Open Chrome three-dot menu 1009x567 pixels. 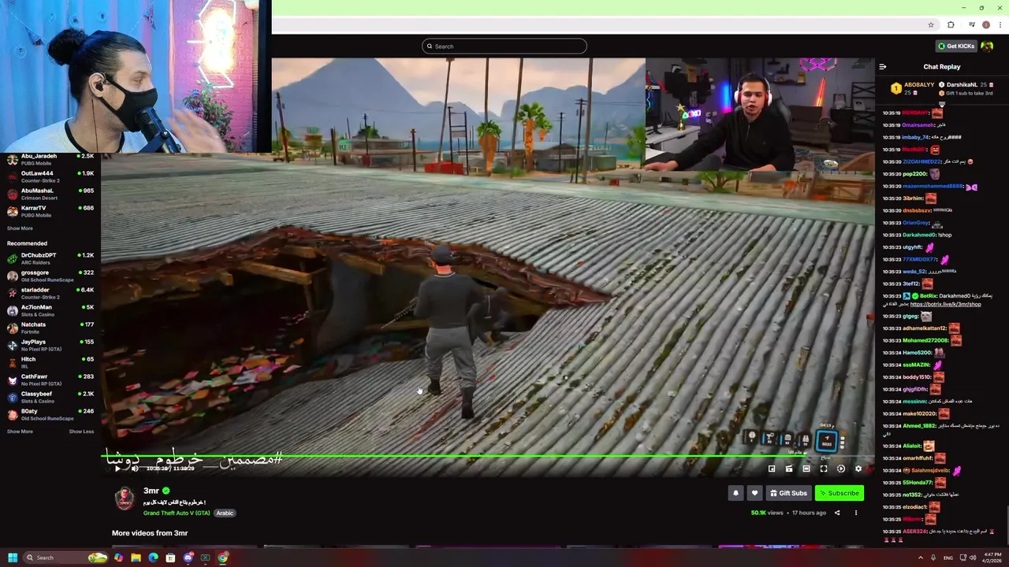coord(1000,25)
